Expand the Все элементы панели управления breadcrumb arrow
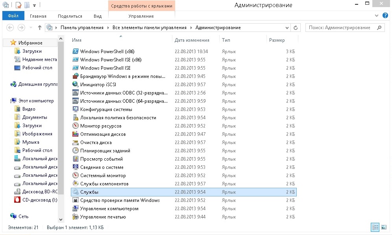Image resolution: width=392 pixels, height=235 pixels. [191, 28]
